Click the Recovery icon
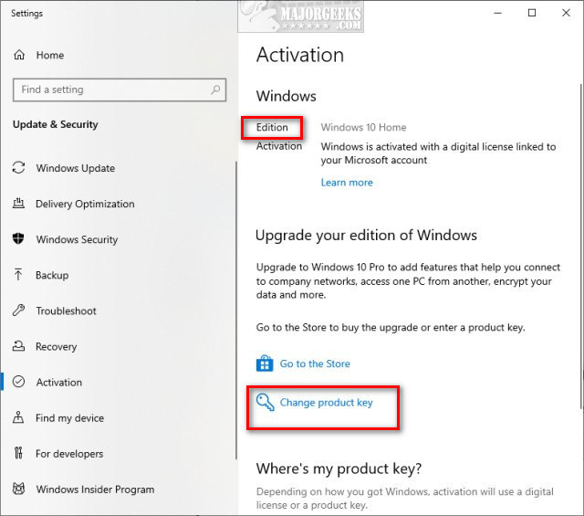The height and width of the screenshot is (516, 584). [18, 346]
